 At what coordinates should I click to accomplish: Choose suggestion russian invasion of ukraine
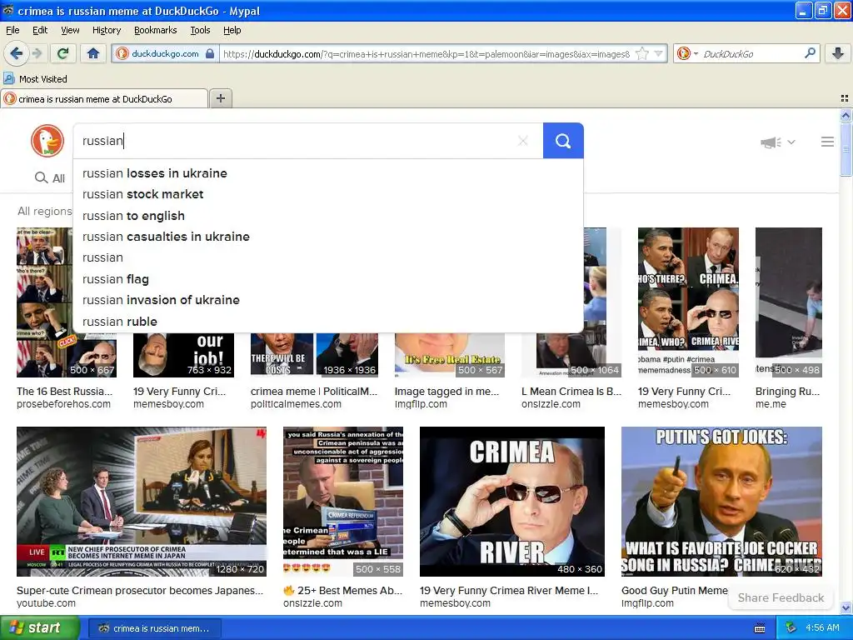pos(328,300)
